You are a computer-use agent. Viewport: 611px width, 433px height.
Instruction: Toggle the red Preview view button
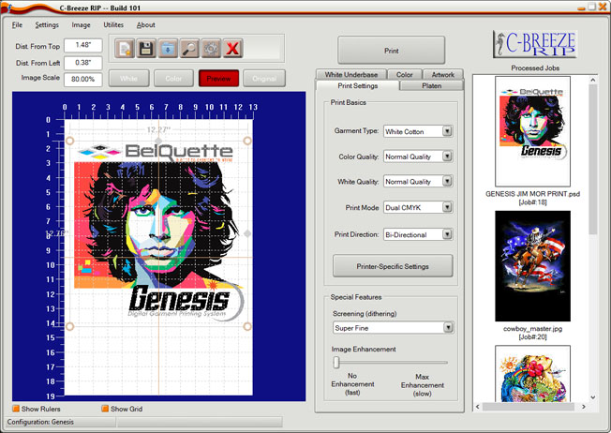pyautogui.click(x=218, y=79)
